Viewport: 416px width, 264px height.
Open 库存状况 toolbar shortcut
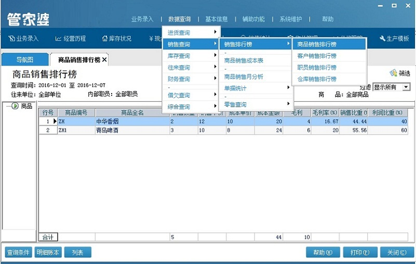[x=105, y=39]
